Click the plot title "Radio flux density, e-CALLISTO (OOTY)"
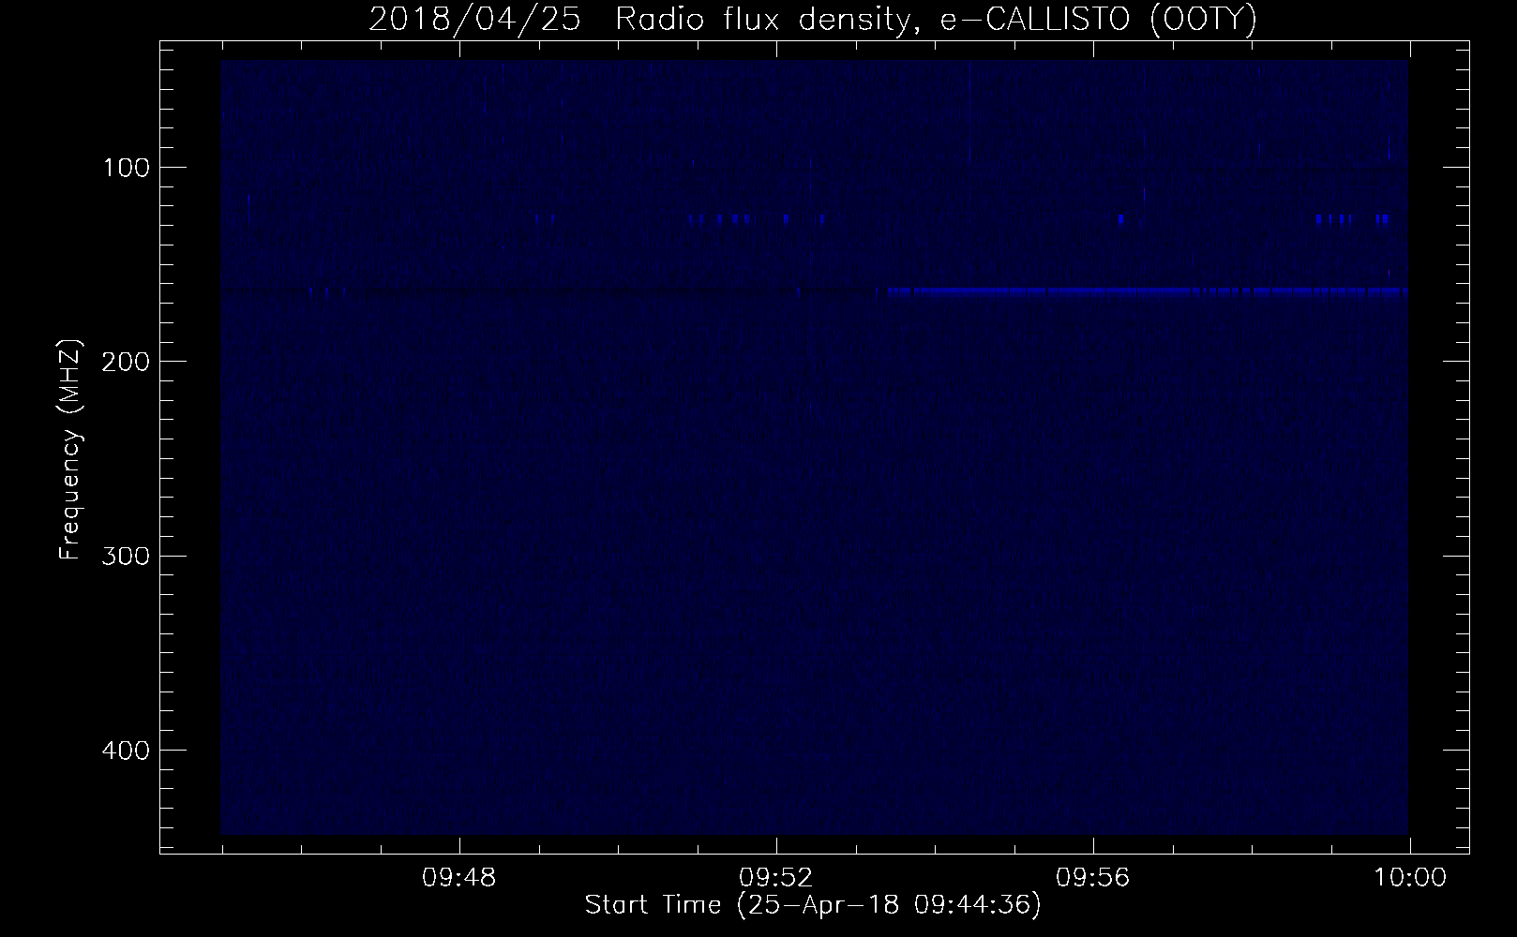The height and width of the screenshot is (937, 1517). click(935, 20)
